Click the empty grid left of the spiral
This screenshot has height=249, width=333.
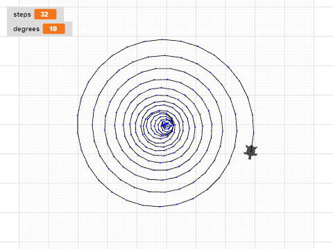click(x=46, y=124)
